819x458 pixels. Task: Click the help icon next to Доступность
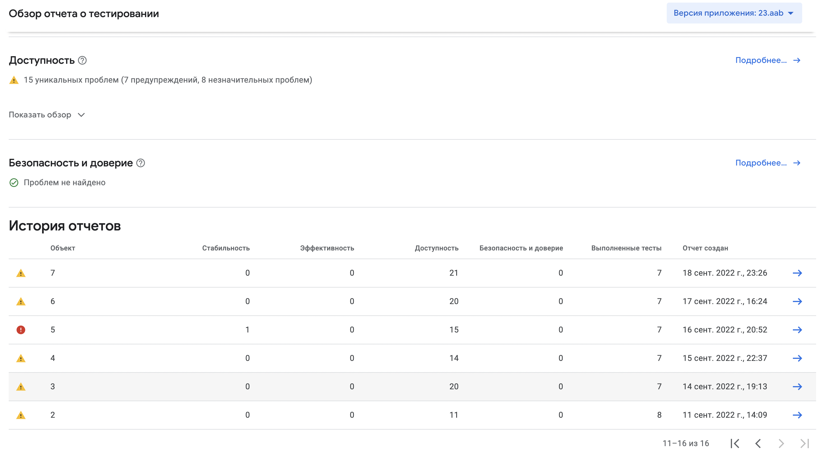[82, 60]
